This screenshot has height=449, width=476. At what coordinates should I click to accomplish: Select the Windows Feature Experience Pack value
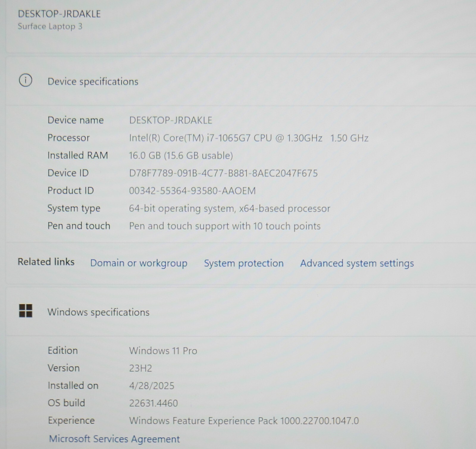click(244, 421)
